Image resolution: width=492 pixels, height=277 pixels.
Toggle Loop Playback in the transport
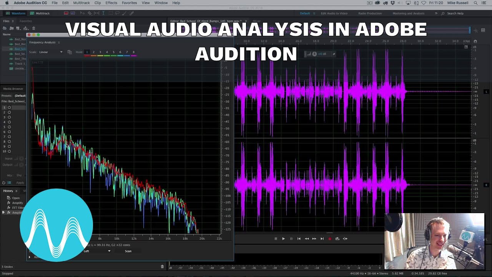(x=337, y=239)
